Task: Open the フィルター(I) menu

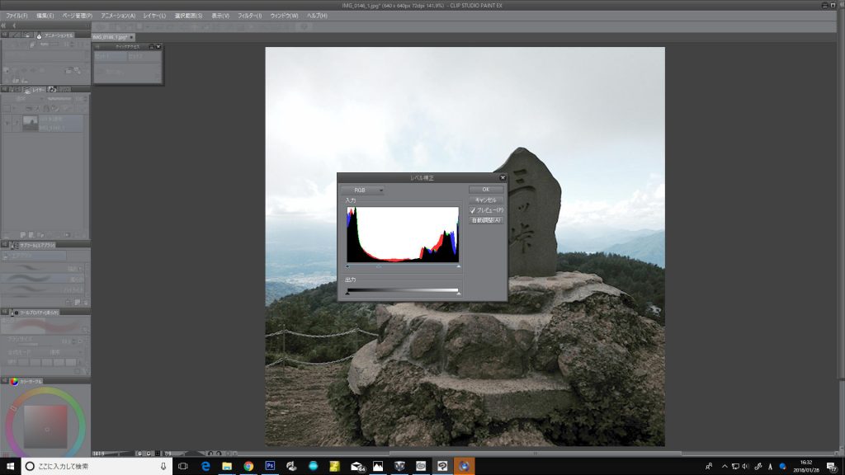Action: [x=249, y=16]
